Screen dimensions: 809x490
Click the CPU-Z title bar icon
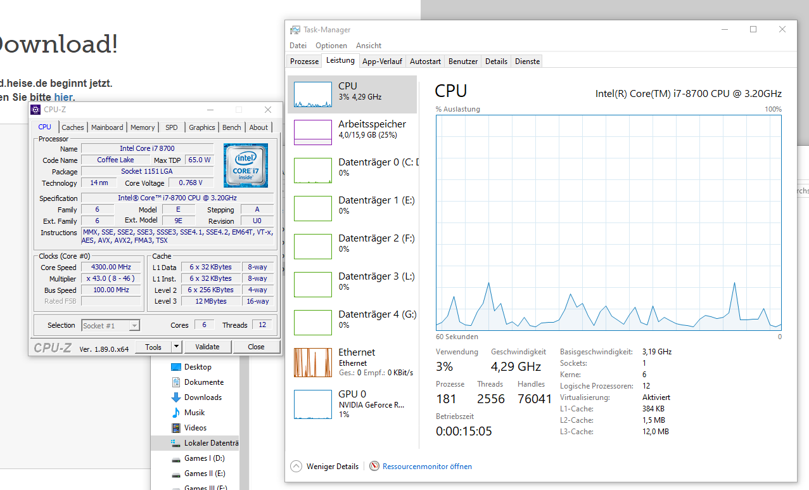pyautogui.click(x=35, y=110)
